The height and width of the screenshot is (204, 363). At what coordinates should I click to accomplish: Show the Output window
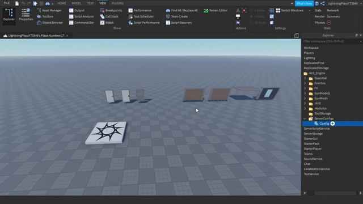tap(77, 10)
